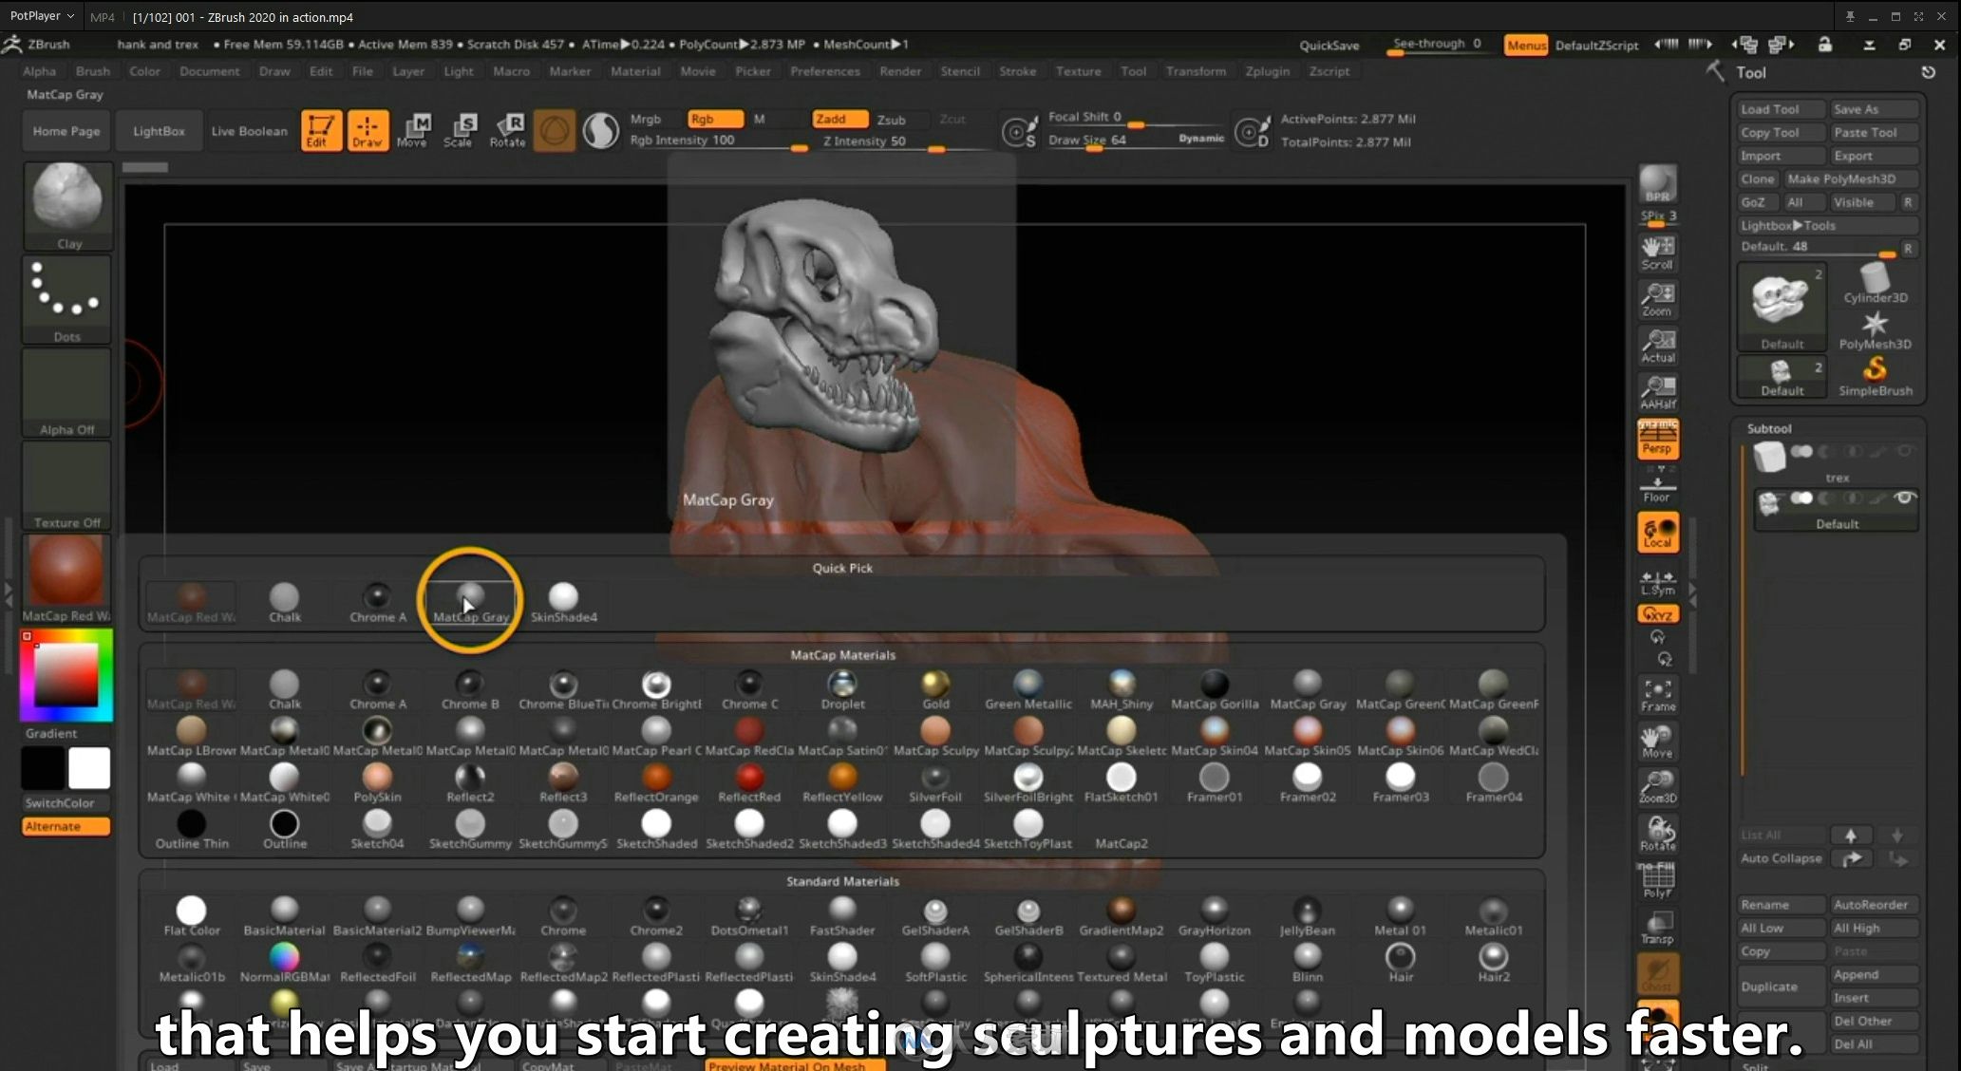The image size is (1961, 1071).
Task: Expand the Subtool panel header
Action: [x=1768, y=428]
